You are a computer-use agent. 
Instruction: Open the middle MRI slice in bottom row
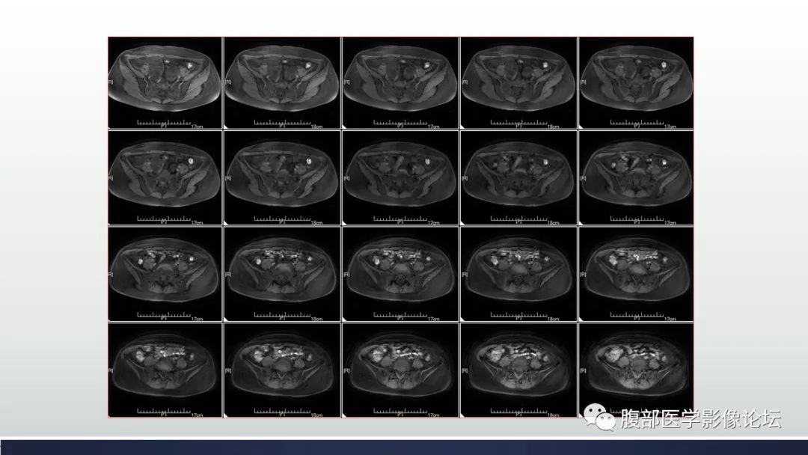click(400, 370)
